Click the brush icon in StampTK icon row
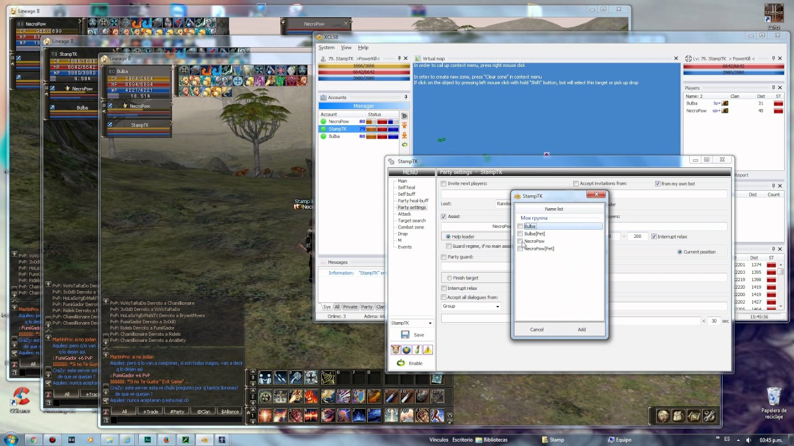This screenshot has height=446, width=794. [x=417, y=350]
